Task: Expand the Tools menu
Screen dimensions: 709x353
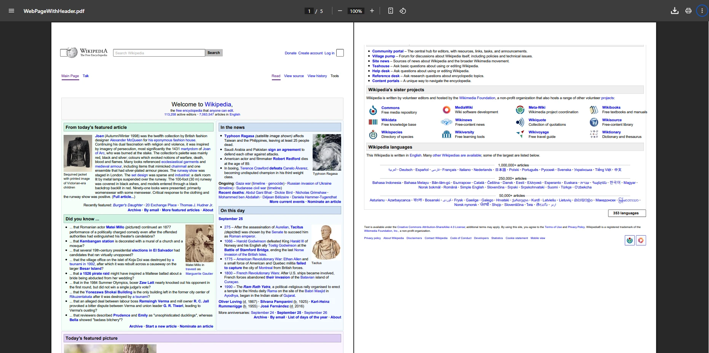Action: pyautogui.click(x=334, y=76)
